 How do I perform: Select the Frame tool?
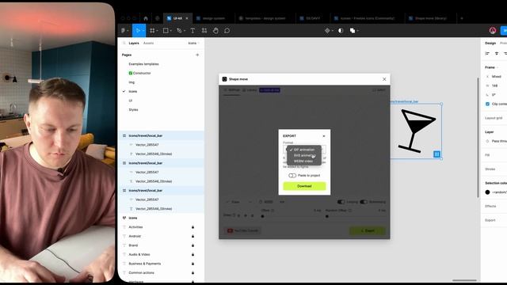click(152, 30)
